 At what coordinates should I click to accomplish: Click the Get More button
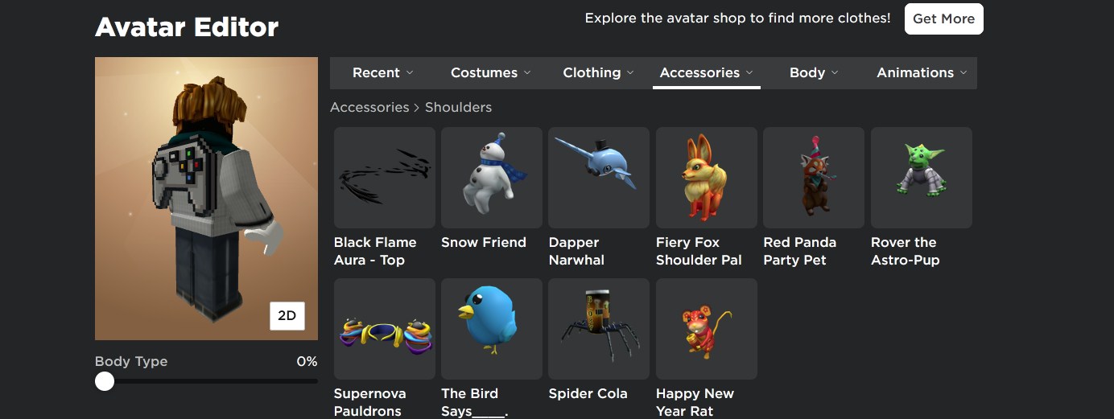[944, 18]
